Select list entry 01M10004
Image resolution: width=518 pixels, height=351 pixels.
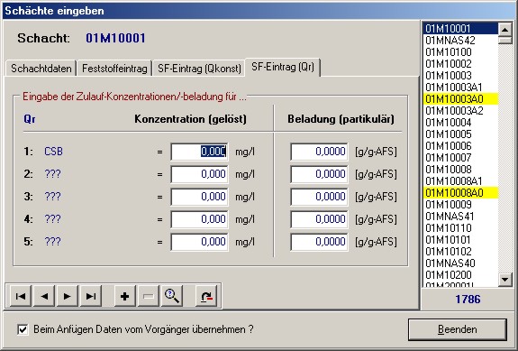[460, 123]
